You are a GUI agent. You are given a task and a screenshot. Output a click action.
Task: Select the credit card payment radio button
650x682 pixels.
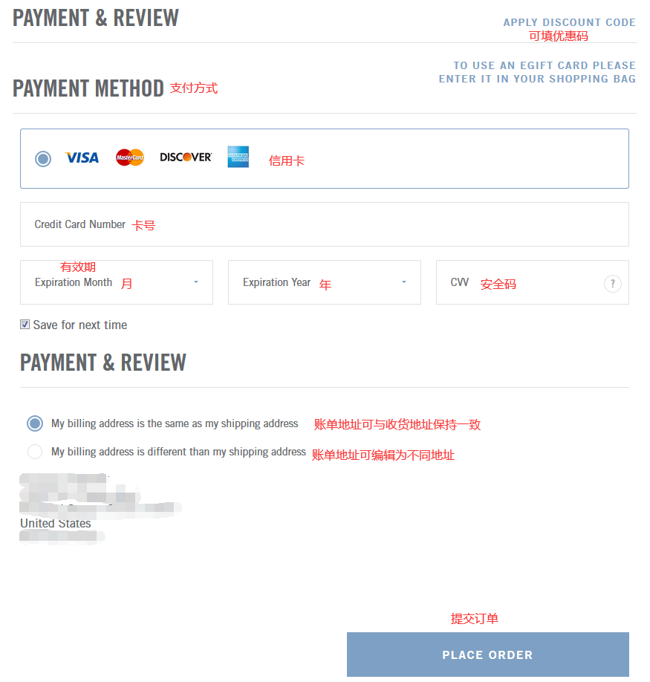tap(43, 159)
